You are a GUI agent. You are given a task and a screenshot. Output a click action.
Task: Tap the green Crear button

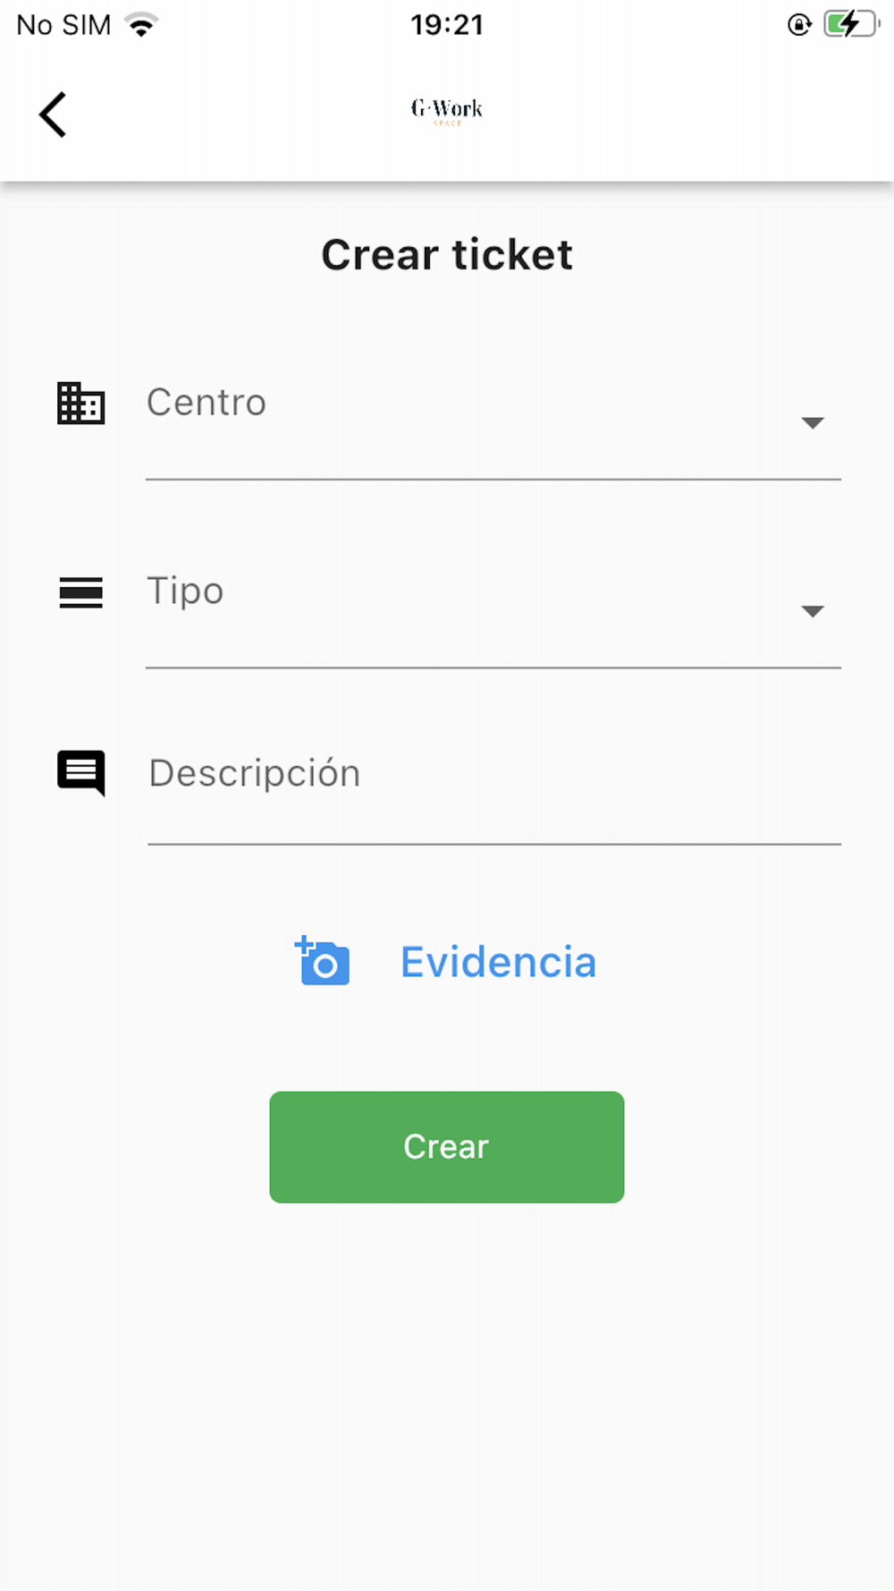tap(447, 1147)
